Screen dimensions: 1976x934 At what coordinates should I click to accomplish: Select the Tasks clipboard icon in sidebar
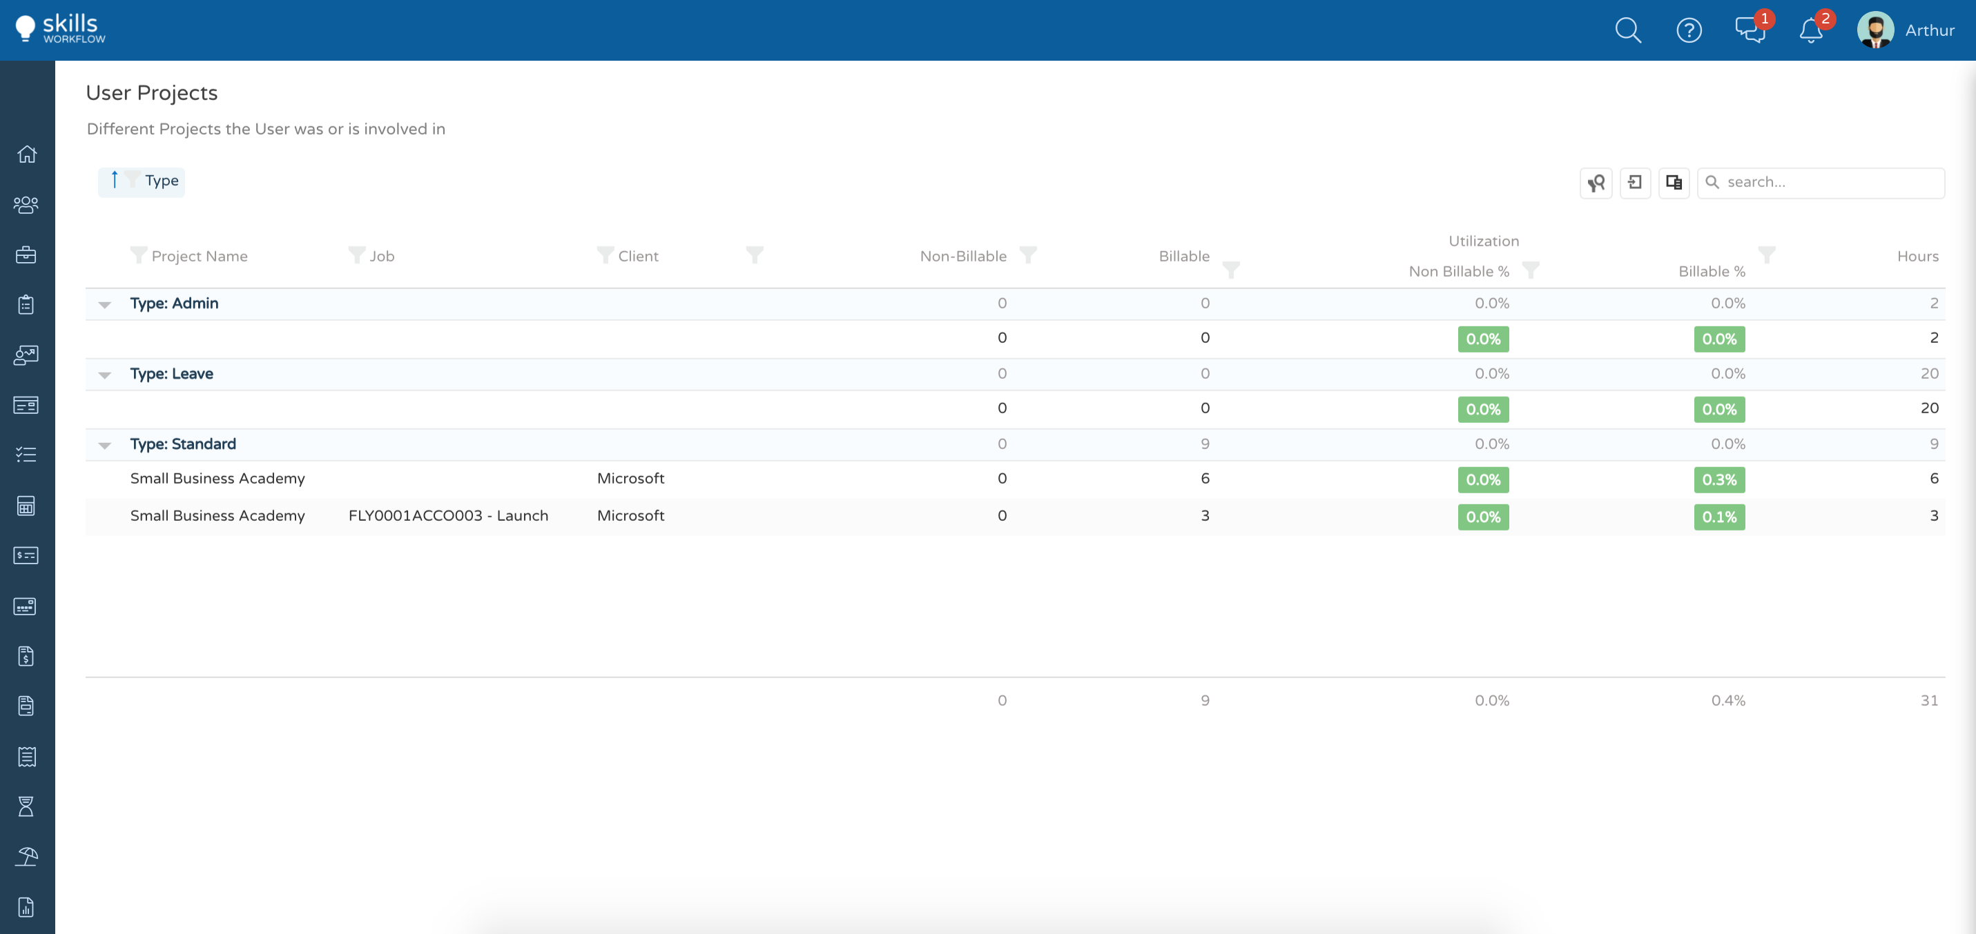(x=26, y=305)
